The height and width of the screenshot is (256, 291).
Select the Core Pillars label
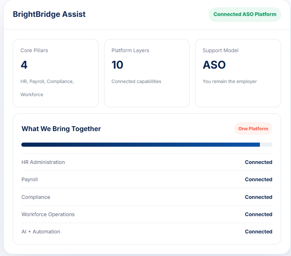pyautogui.click(x=34, y=51)
